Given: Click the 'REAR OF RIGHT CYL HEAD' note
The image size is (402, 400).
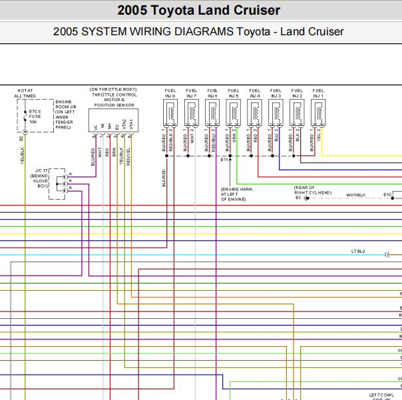Looking at the screenshot, I should 313,190.
